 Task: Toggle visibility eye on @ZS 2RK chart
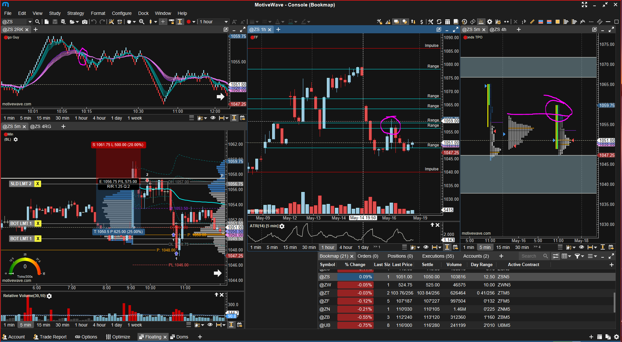click(213, 118)
